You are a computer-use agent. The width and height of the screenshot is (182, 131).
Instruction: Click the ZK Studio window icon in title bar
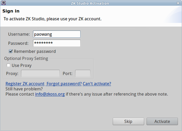(3, 3)
